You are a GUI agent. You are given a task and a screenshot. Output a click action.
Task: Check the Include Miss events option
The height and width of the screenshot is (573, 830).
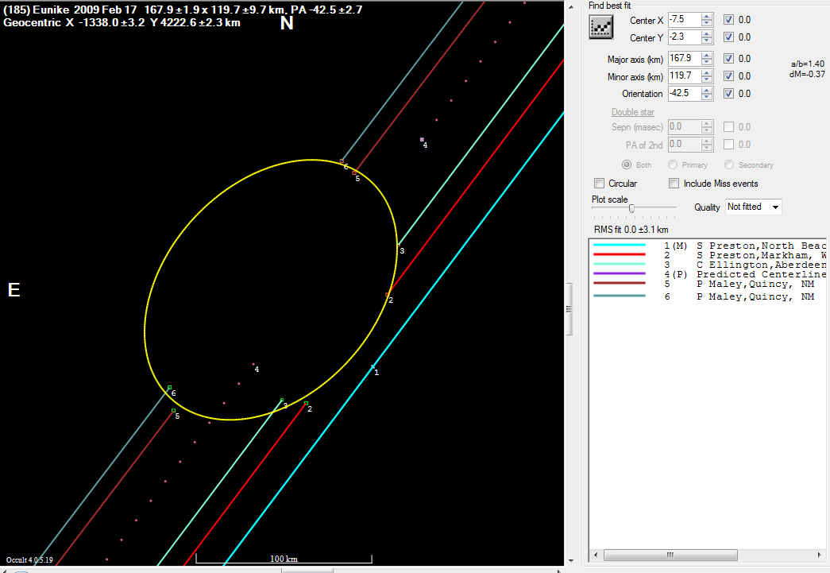(x=674, y=184)
